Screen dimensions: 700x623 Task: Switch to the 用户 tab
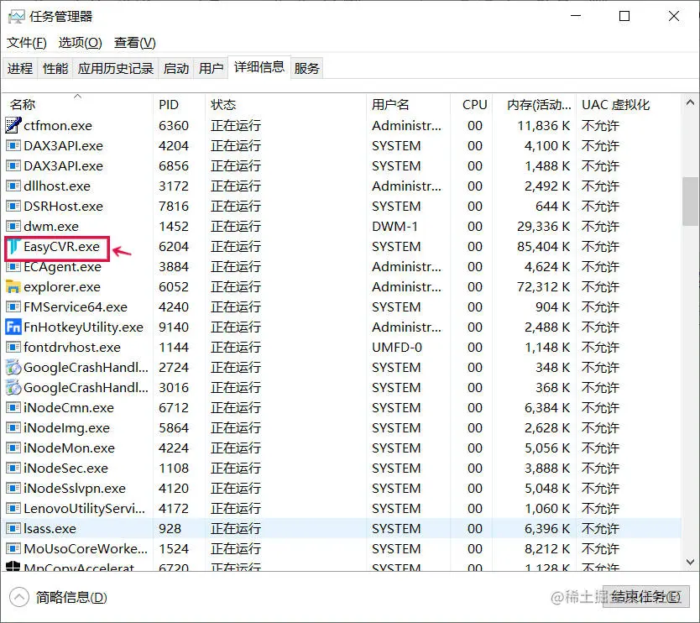pyautogui.click(x=212, y=68)
